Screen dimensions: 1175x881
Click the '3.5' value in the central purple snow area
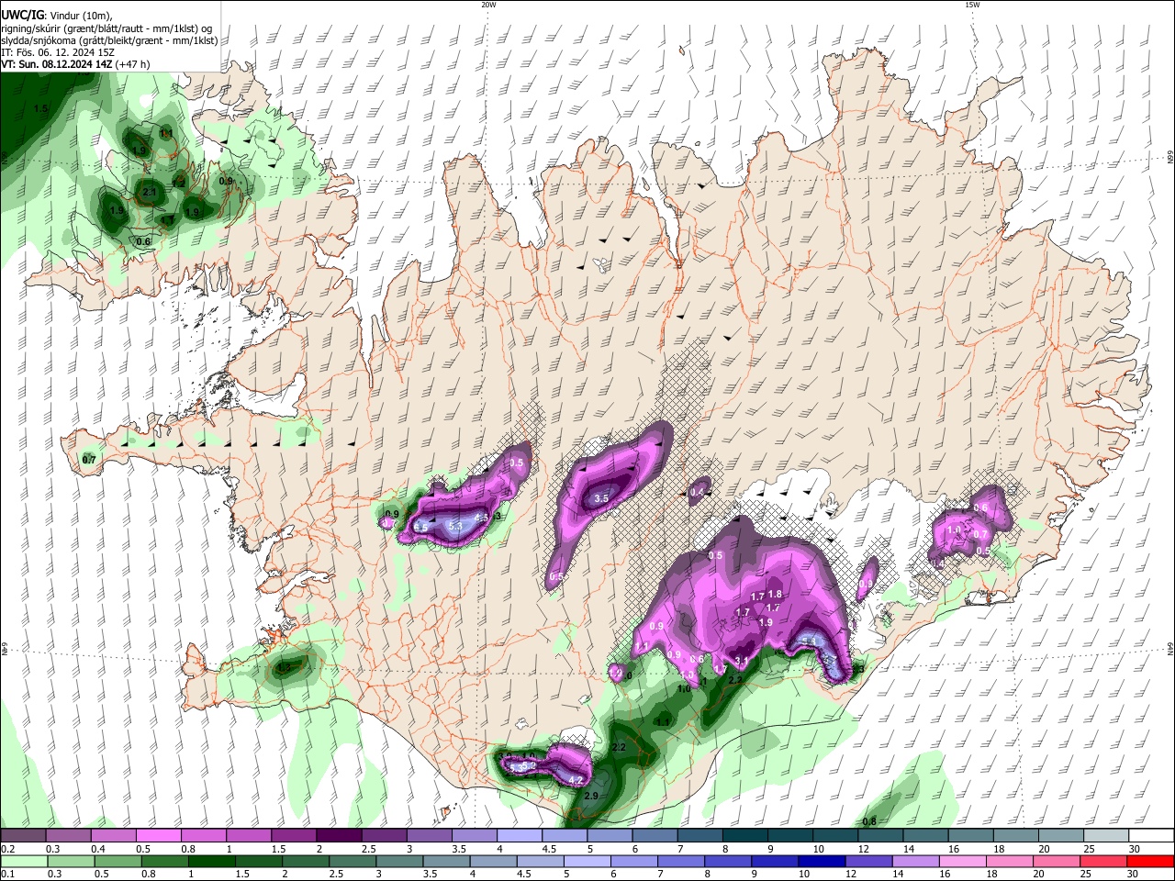(601, 498)
